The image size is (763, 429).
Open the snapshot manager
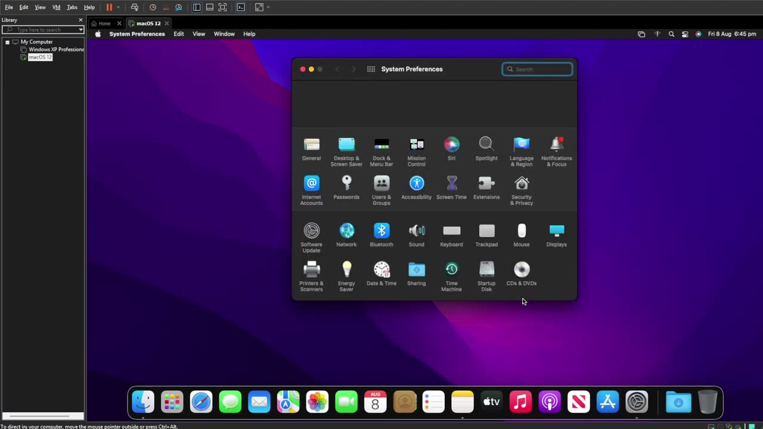pyautogui.click(x=178, y=7)
